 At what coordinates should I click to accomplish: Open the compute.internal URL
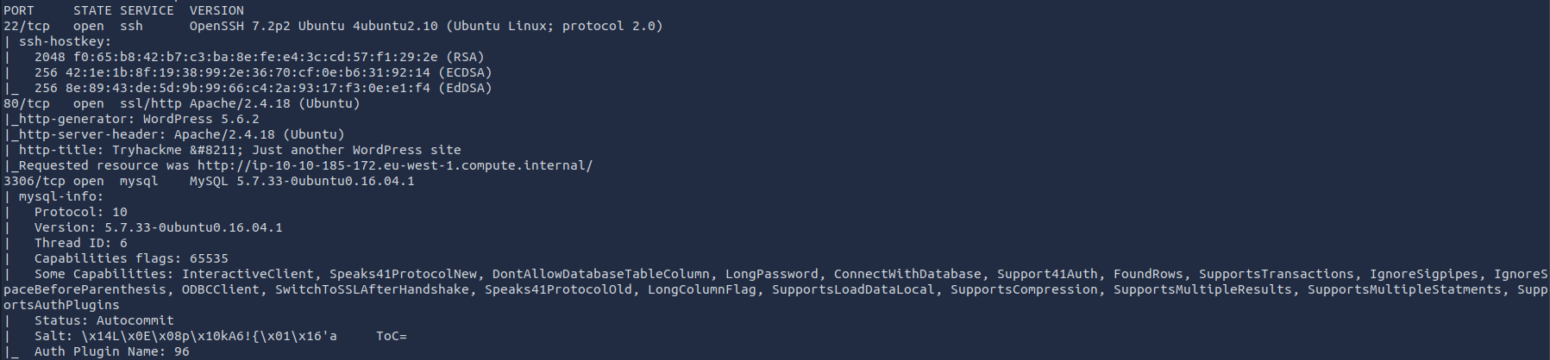coord(395,165)
